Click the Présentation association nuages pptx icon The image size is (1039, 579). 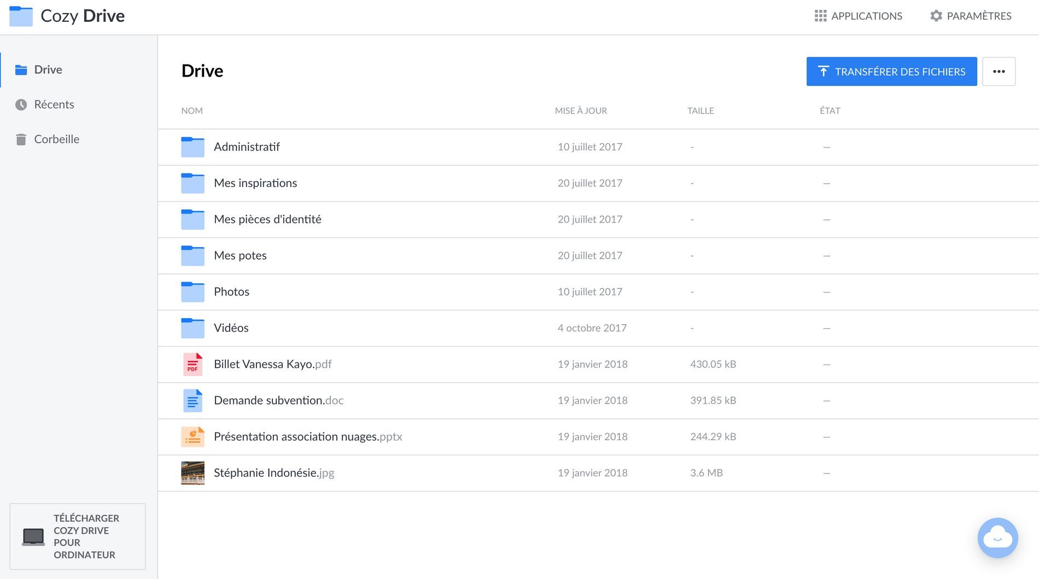pos(192,437)
